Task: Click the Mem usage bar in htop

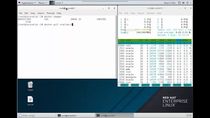Action: (x=136, y=30)
